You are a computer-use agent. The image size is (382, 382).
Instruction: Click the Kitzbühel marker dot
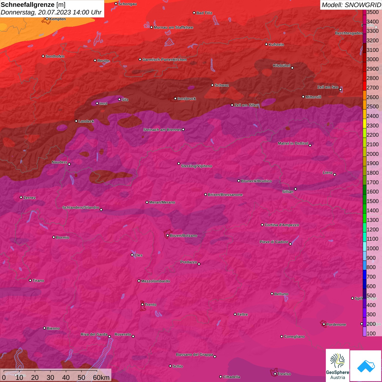[x=292, y=68]
